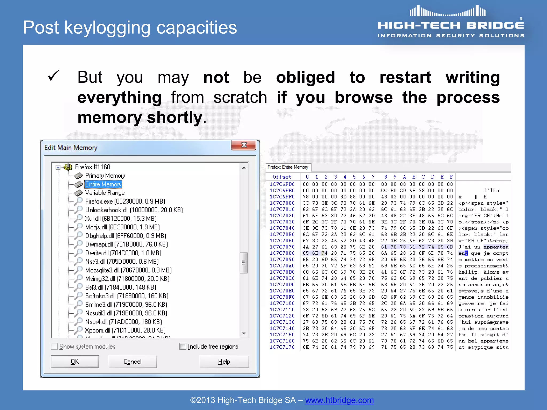Select Firefox.exe (00230000, 0.9 MB) entry

(125, 201)
